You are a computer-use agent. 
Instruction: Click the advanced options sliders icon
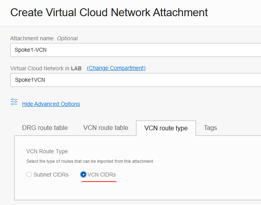14,102
